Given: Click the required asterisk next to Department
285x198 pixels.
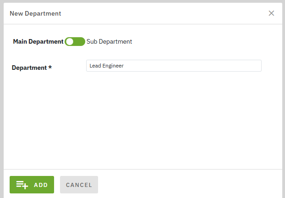Looking at the screenshot, I should 50,68.
